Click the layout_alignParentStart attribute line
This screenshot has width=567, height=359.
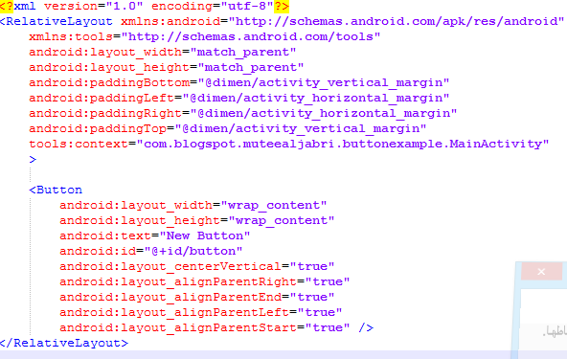coord(216,327)
